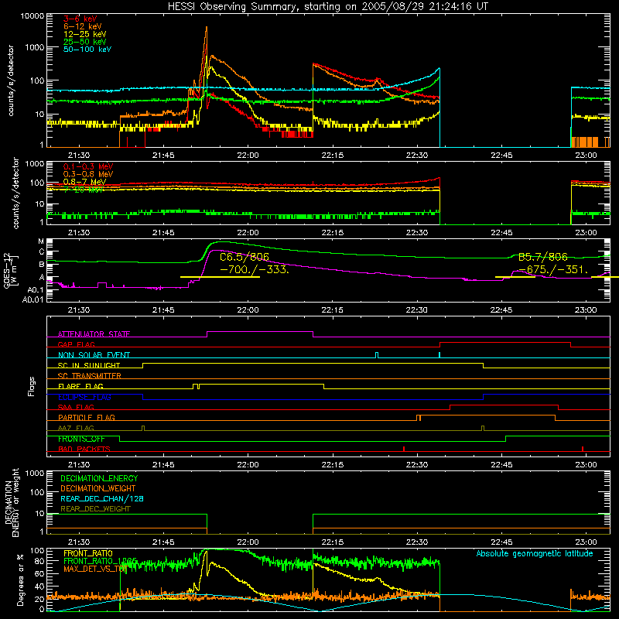
Task: Select the SC_TRANSMITTER flag label
Action: point(89,375)
